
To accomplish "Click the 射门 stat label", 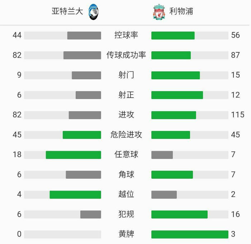I will 126,75.
